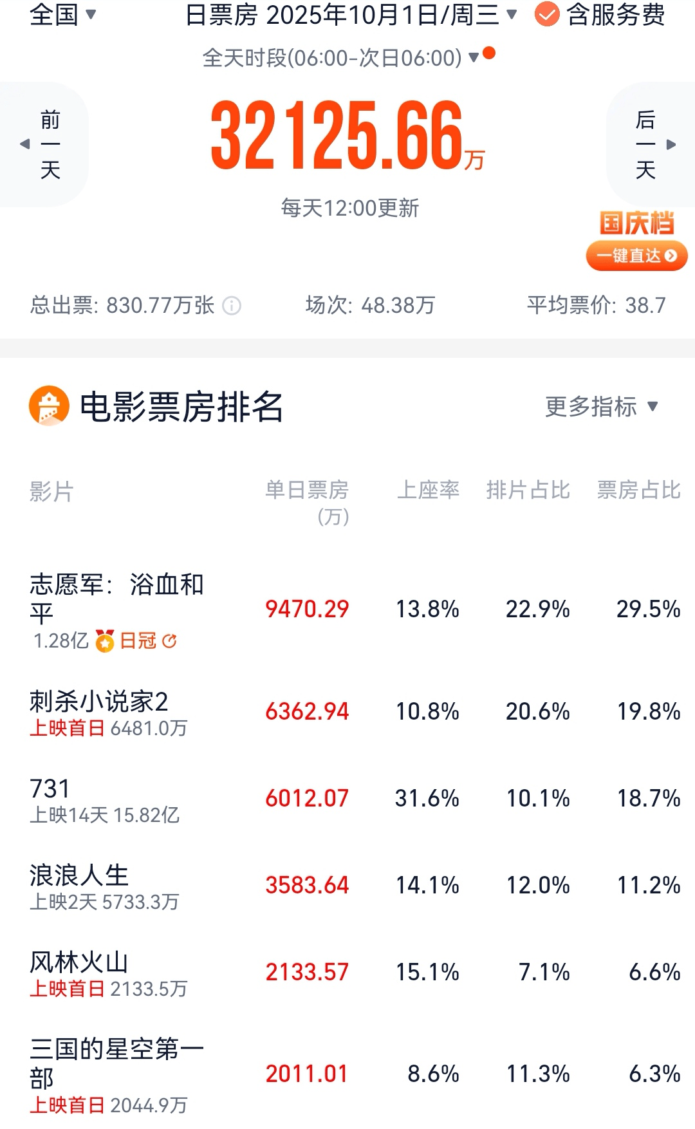The height and width of the screenshot is (1129, 695).
Task: Open the date picker for 2025年10月1日
Action: [x=351, y=15]
